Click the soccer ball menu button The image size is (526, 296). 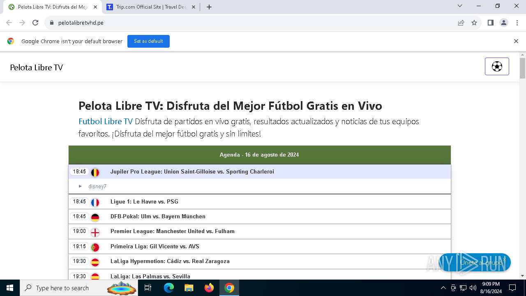497,67
